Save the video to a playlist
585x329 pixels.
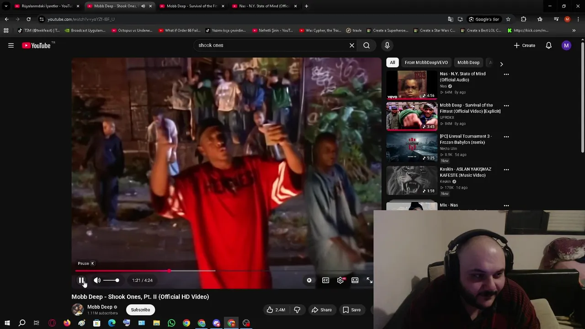[351, 310]
